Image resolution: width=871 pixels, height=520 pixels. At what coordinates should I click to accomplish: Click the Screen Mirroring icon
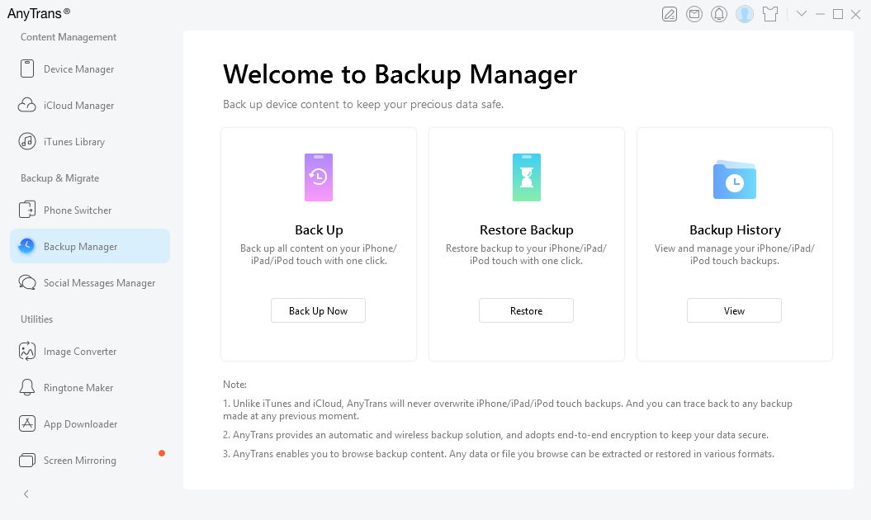tap(27, 460)
